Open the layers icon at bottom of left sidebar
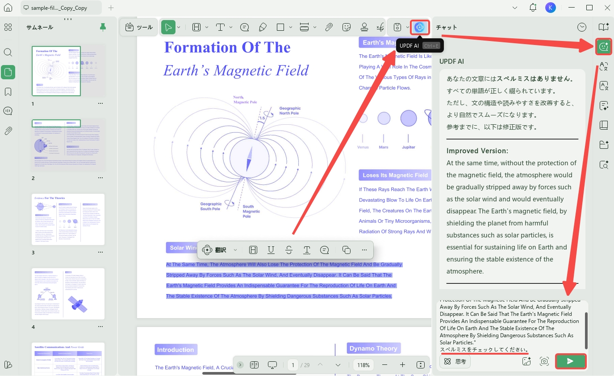 (x=8, y=364)
